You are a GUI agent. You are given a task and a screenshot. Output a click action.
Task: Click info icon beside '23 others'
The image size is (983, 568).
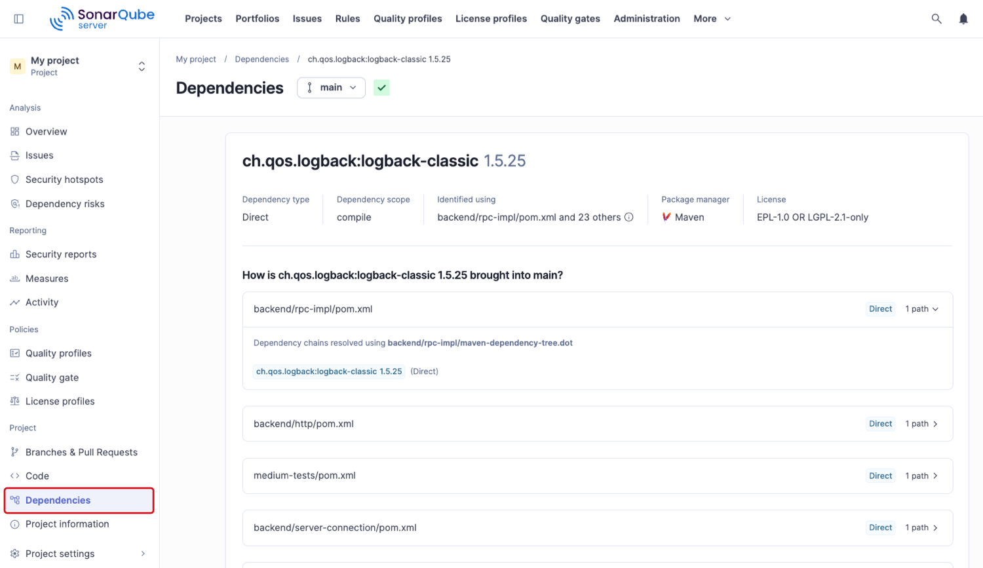click(x=629, y=218)
